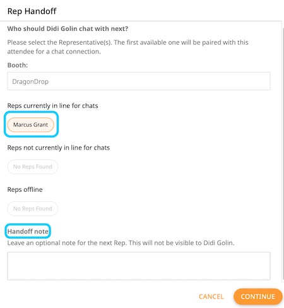Click the Reps offline heading
The width and height of the screenshot is (284, 308).
25,189
